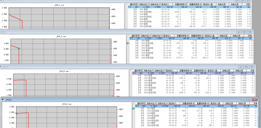
Task: Expand step 0002 倍率放电 in 010_3 table
Action: [137, 43]
